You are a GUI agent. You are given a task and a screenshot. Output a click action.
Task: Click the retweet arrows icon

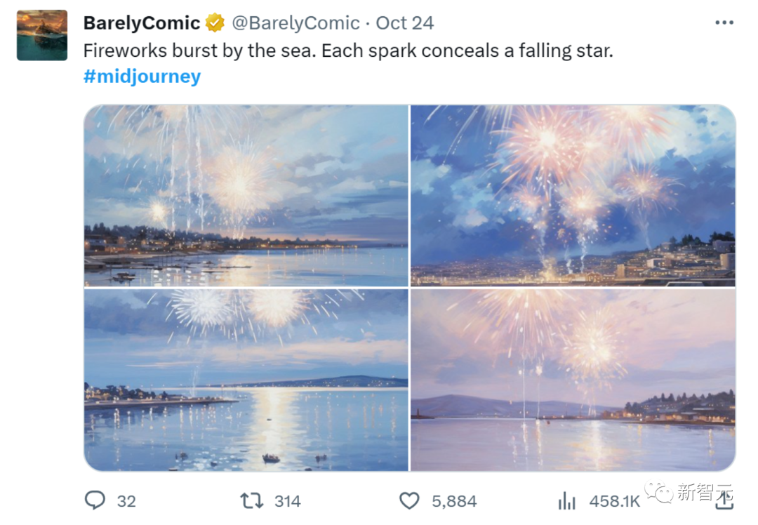pyautogui.click(x=251, y=500)
